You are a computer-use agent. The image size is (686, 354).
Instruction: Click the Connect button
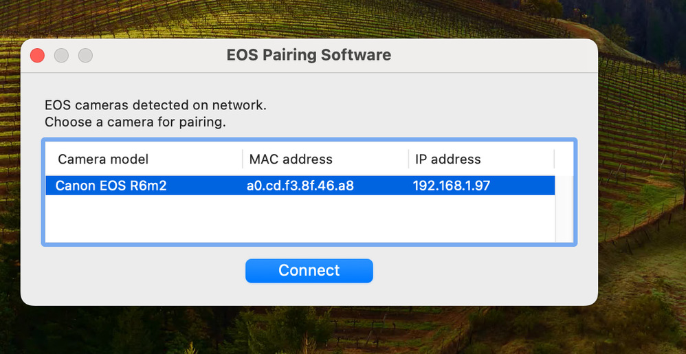pos(309,271)
